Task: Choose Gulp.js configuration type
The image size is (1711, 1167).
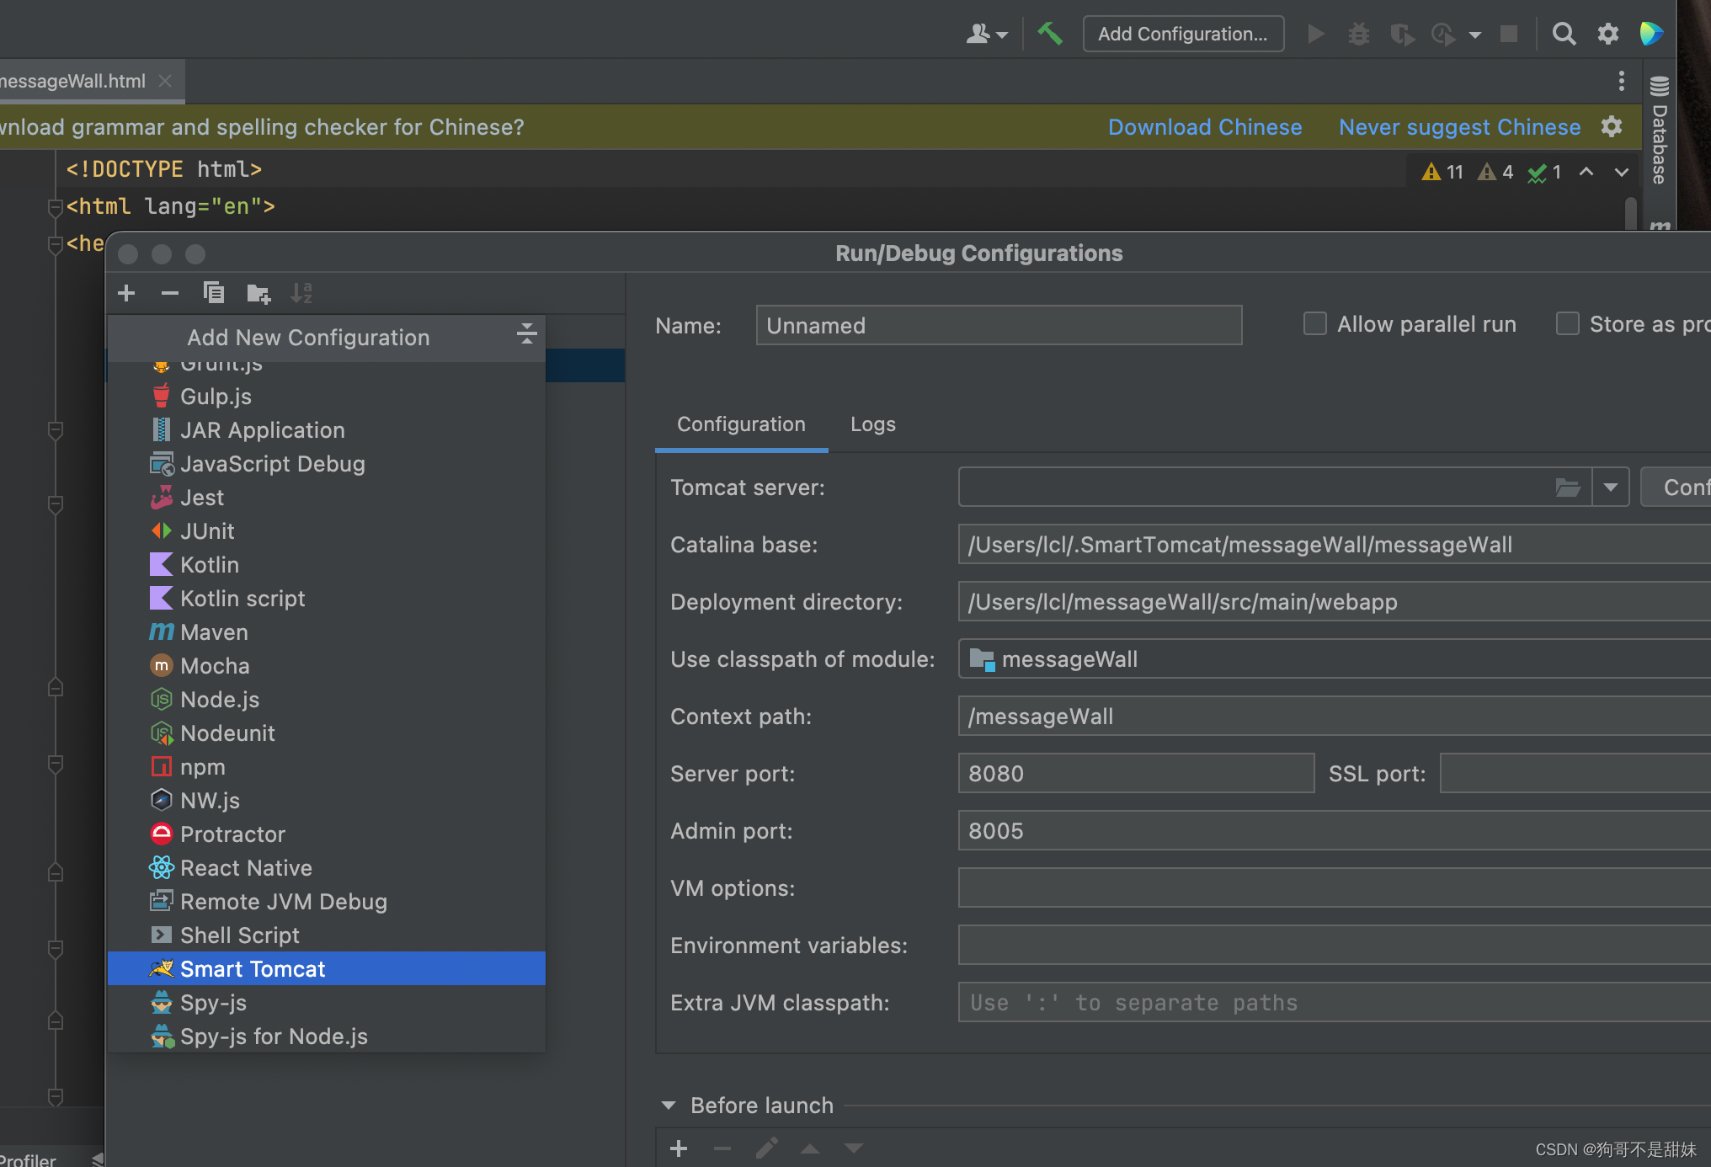Action: (x=327, y=397)
